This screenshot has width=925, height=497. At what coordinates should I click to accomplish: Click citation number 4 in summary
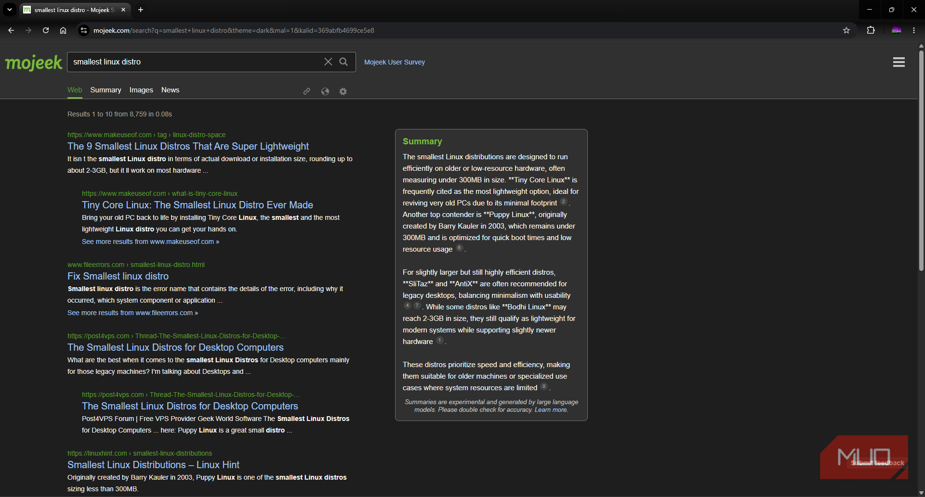point(407,306)
